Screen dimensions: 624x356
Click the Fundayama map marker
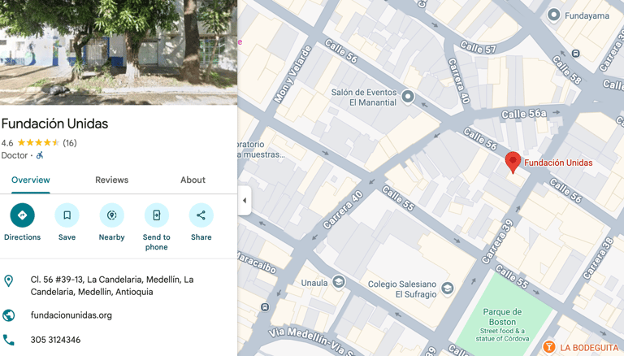coord(553,15)
